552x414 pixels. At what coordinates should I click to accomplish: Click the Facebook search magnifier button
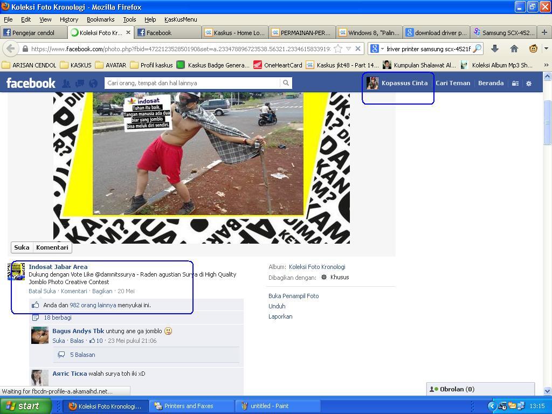click(286, 83)
